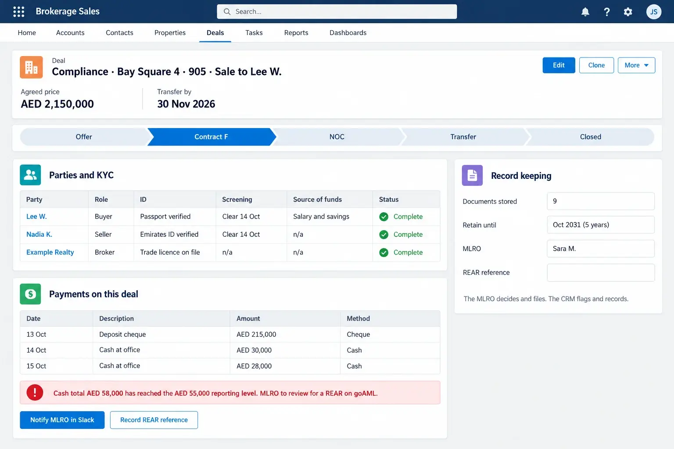Image resolution: width=674 pixels, height=449 pixels.
Task: Open the Example Realty link
Action: [50, 253]
